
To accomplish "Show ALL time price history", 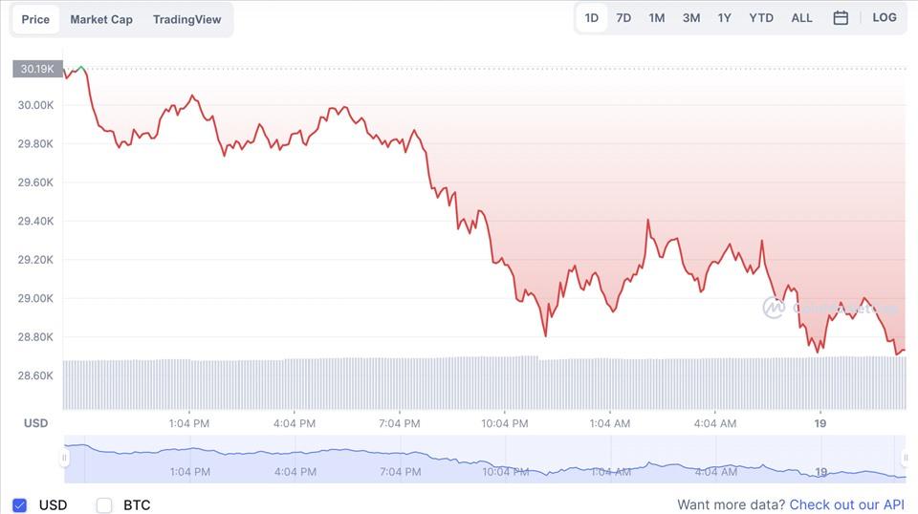I will click(802, 18).
